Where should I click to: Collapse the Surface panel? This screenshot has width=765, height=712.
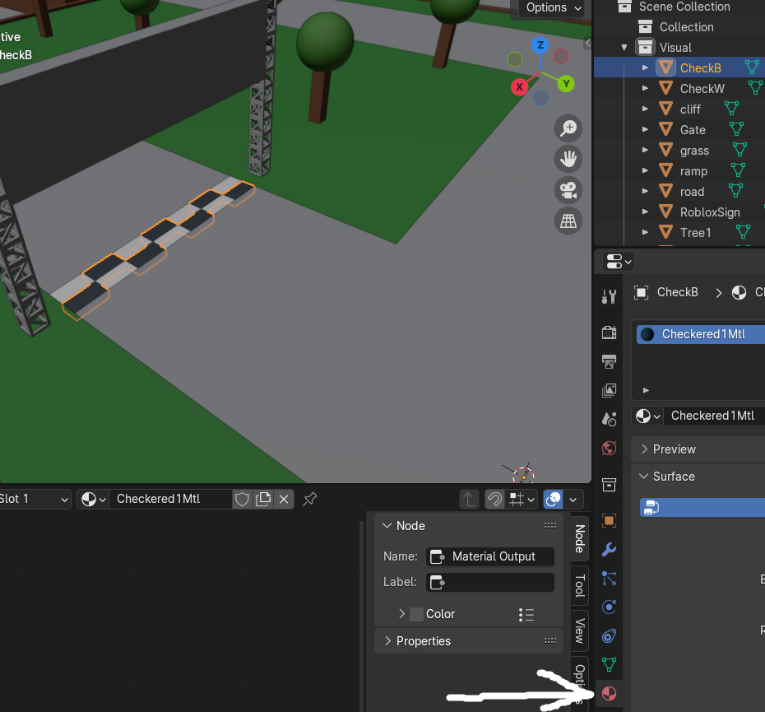click(644, 476)
